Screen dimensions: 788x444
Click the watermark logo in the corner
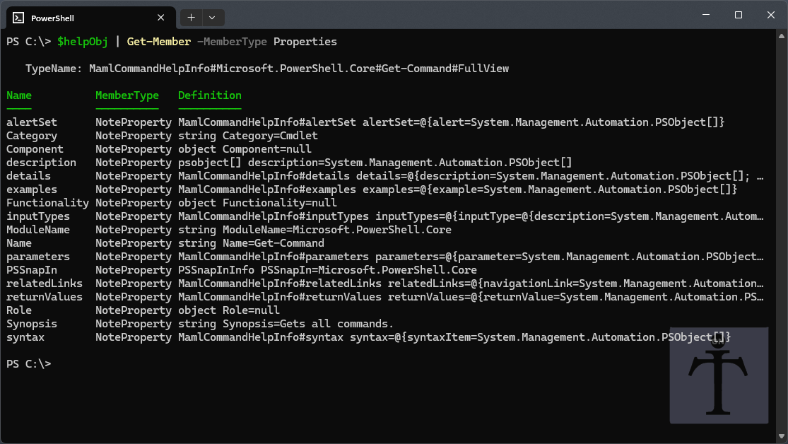[x=719, y=375]
